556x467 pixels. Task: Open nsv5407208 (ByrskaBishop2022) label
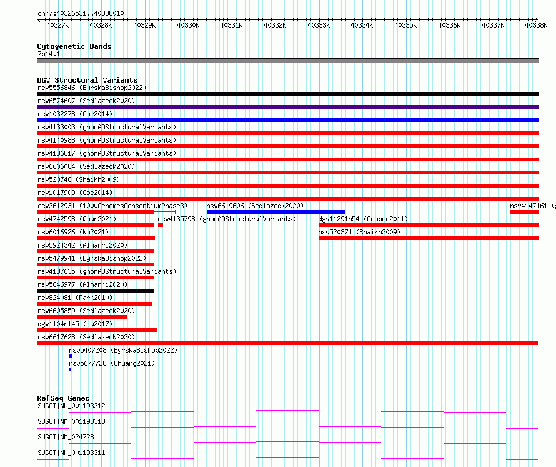[123, 350]
